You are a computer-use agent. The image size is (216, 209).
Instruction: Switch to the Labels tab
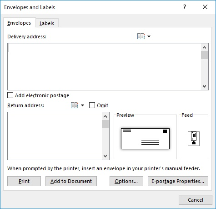(47, 23)
